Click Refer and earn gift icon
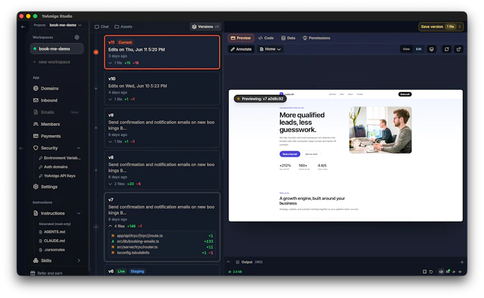Screen dimensions: 484x298 click(x=32, y=273)
